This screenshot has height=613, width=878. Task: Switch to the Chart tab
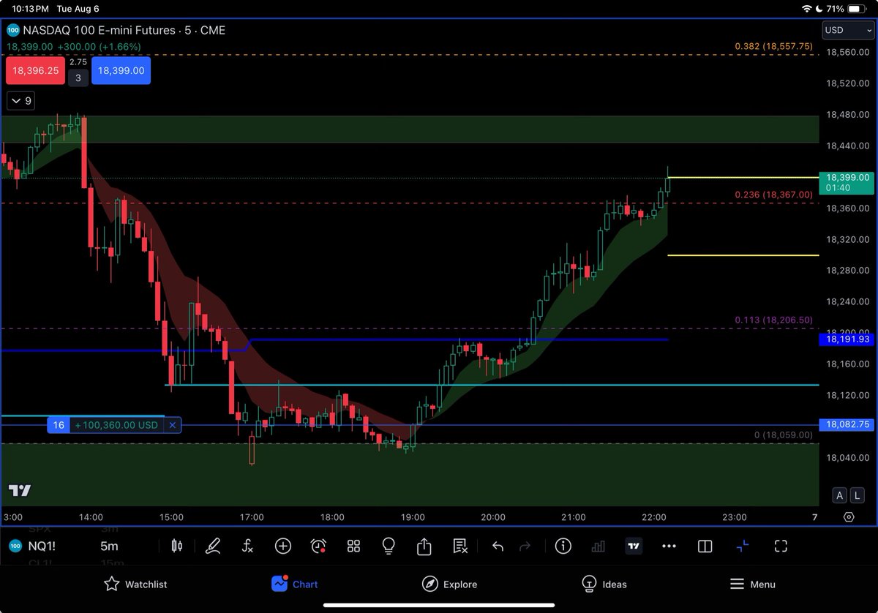pos(294,584)
